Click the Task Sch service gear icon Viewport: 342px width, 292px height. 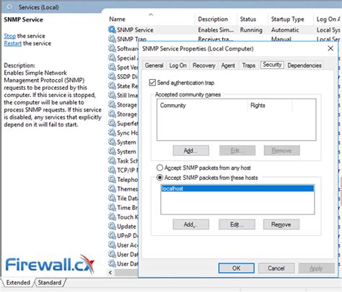coord(112,160)
